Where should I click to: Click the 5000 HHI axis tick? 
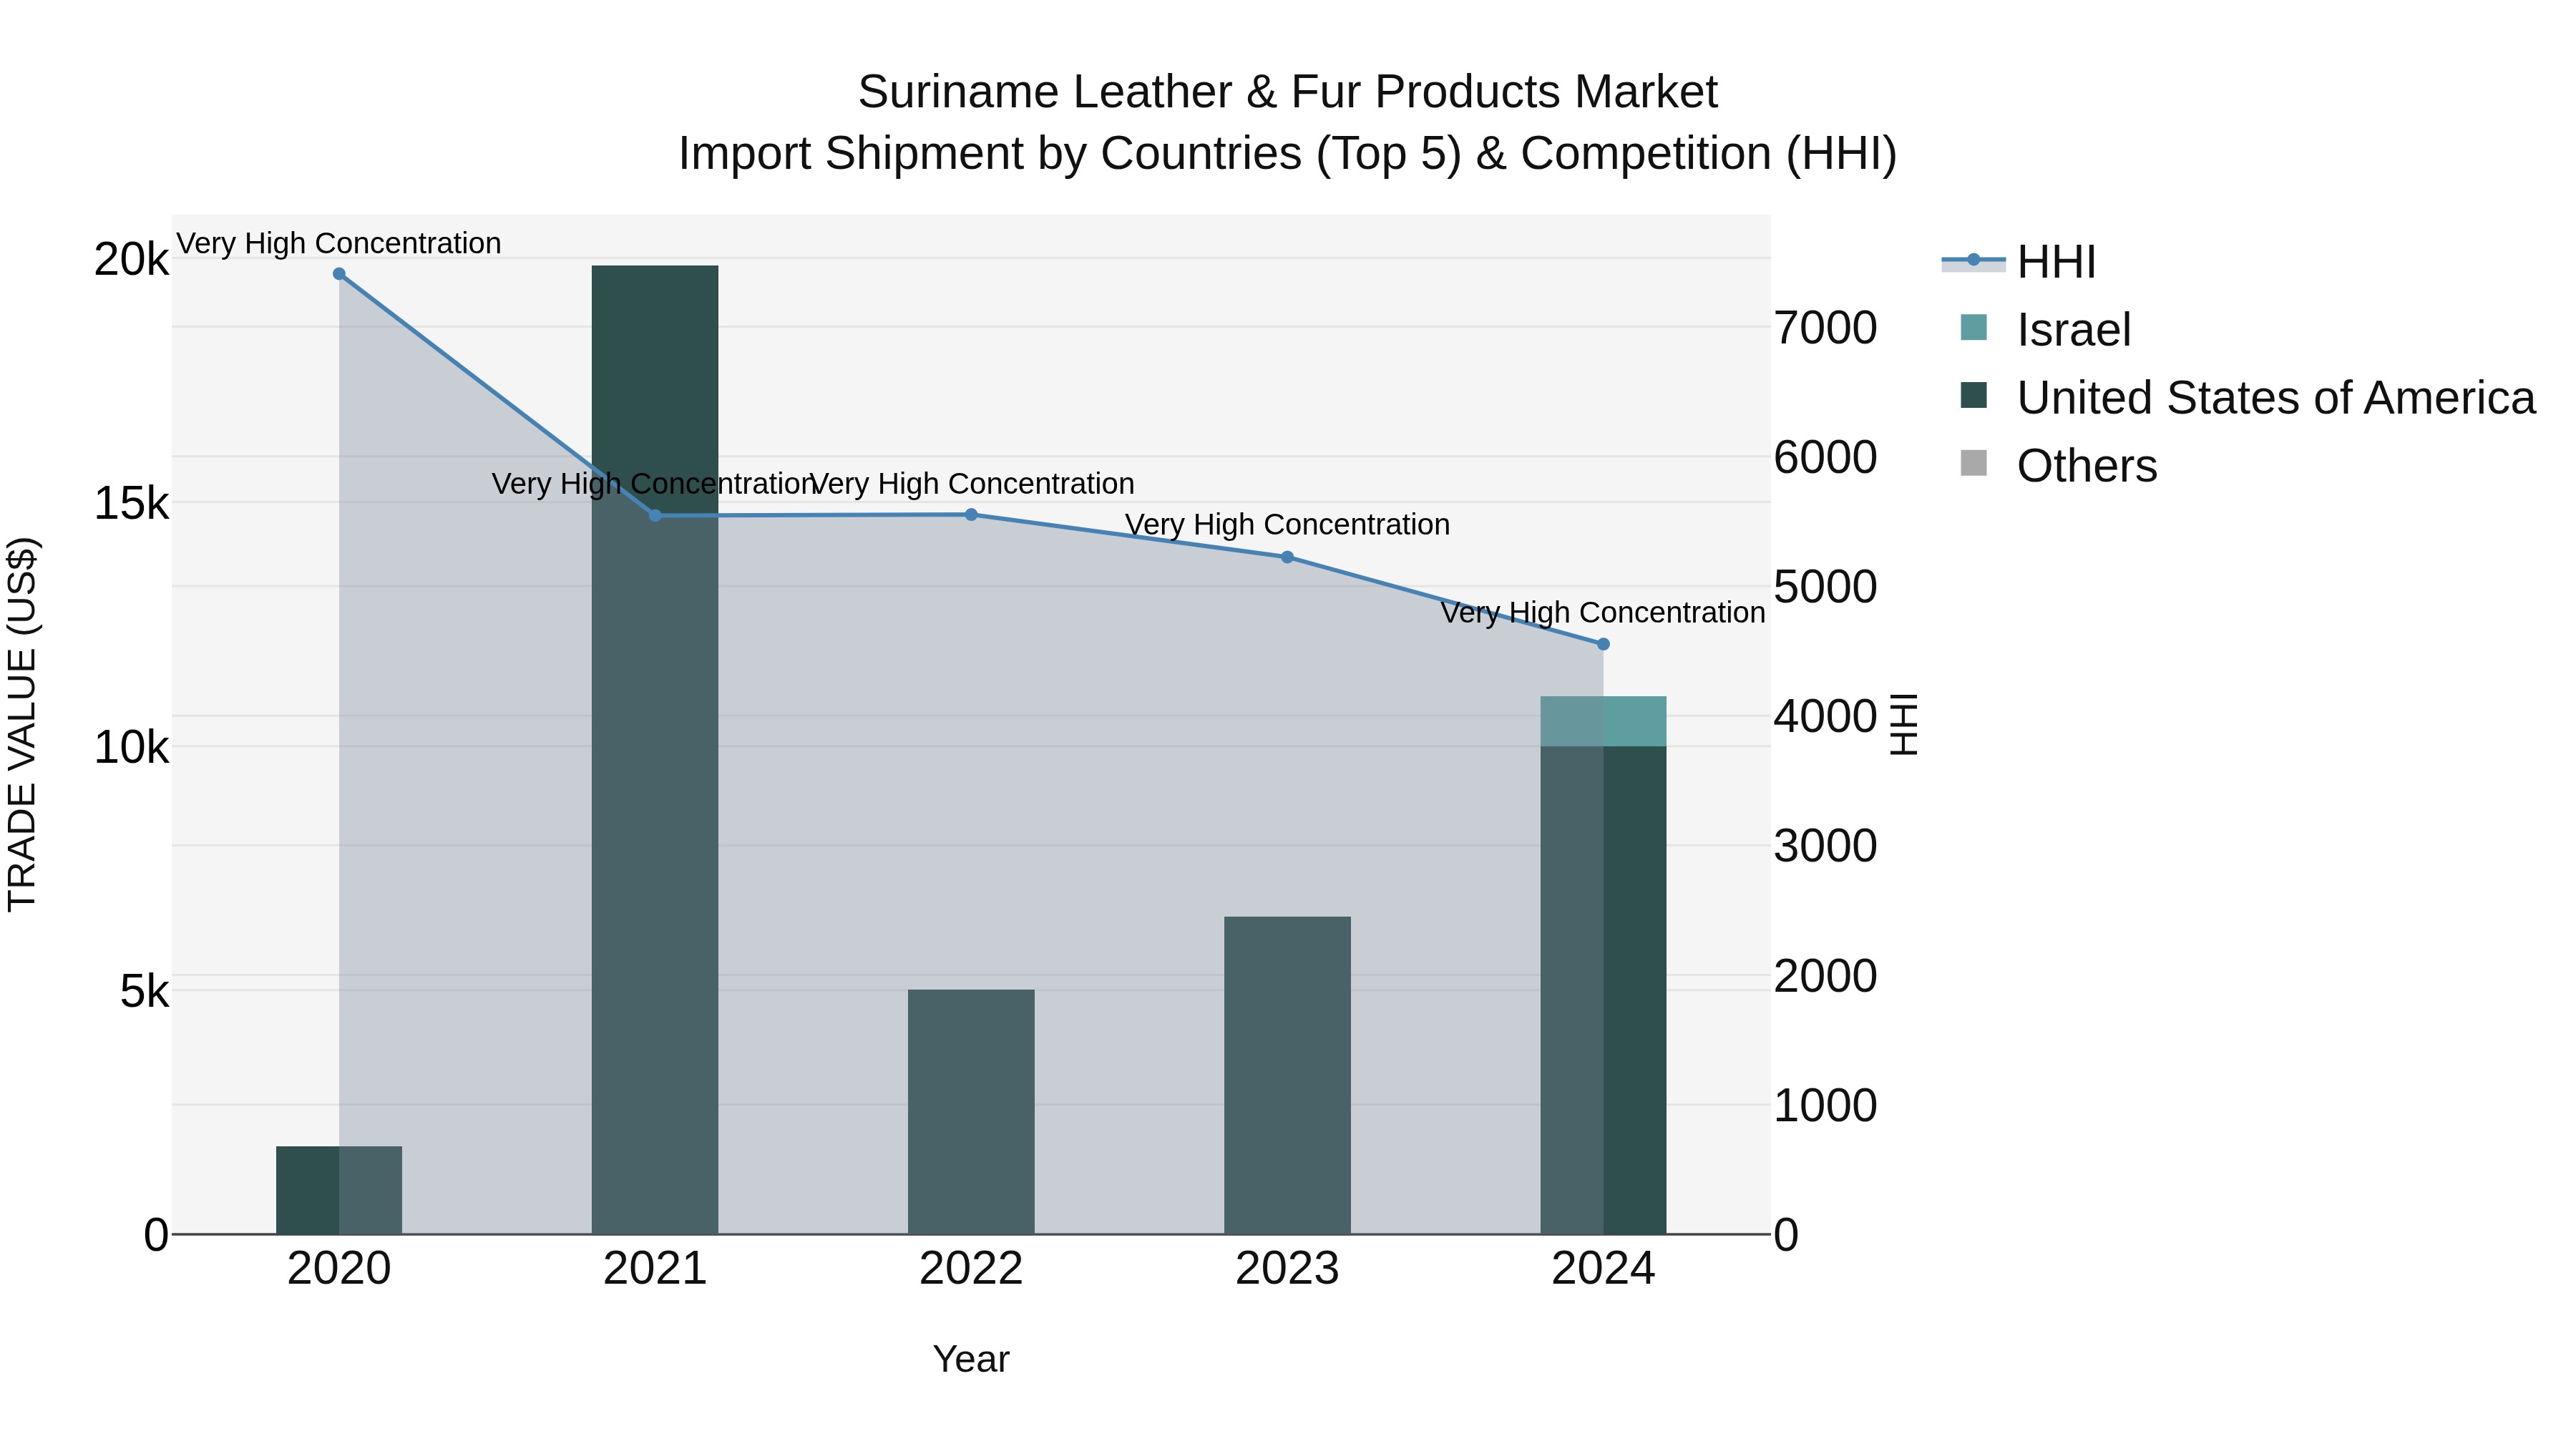point(1825,587)
